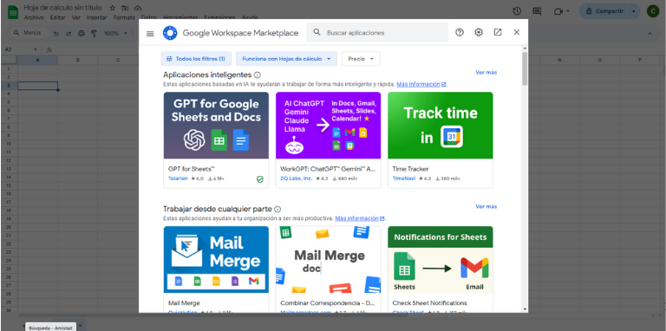Click the Hoja de cálculo sin título name
The height and width of the screenshot is (331, 666).
click(62, 8)
